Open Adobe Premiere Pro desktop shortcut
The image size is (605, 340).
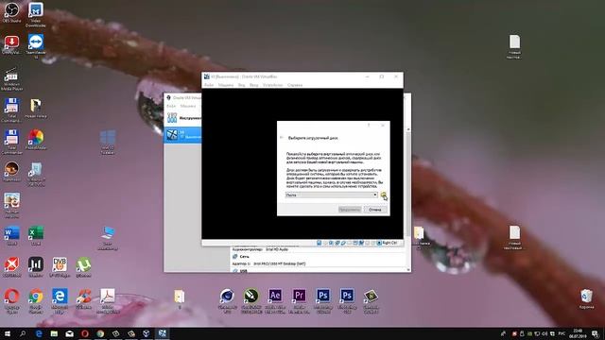point(299,301)
